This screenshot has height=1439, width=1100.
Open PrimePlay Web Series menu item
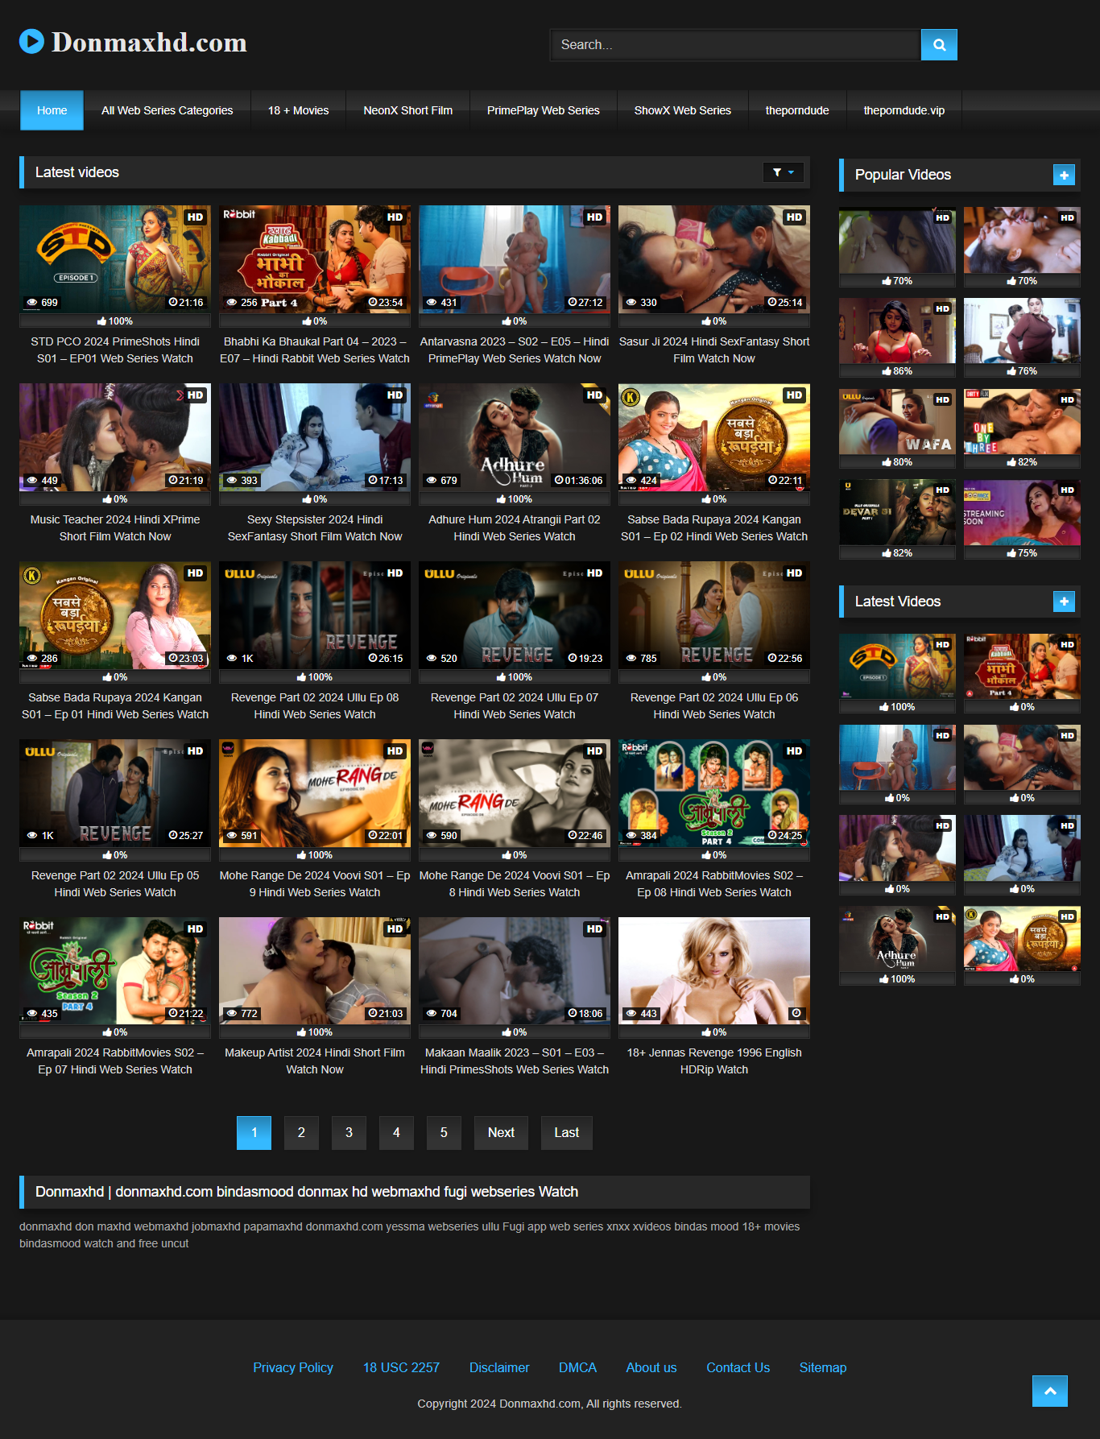coord(543,110)
